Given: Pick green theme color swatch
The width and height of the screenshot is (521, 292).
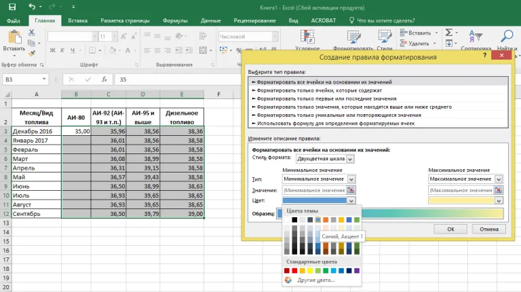Looking at the screenshot, I should pyautogui.click(x=357, y=220).
